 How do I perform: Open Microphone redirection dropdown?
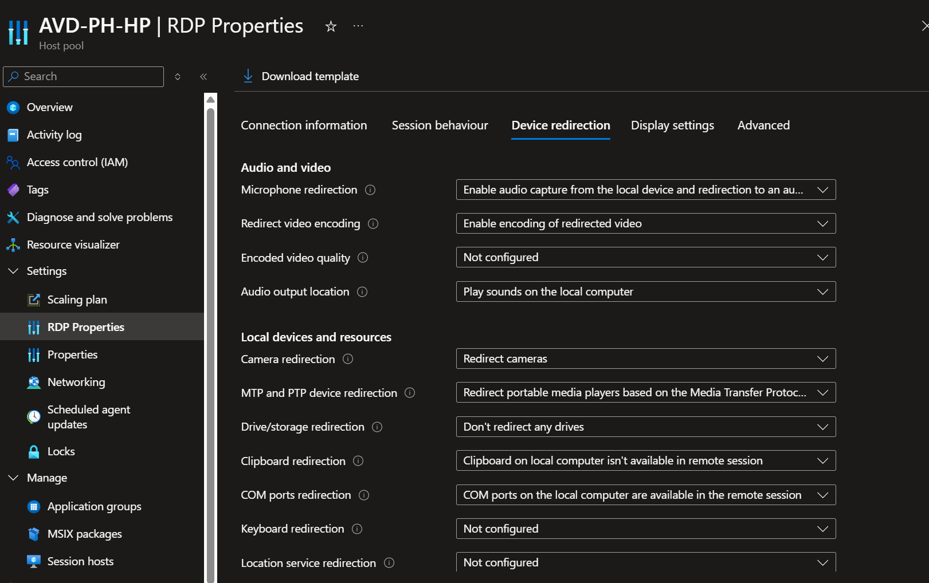click(x=646, y=190)
